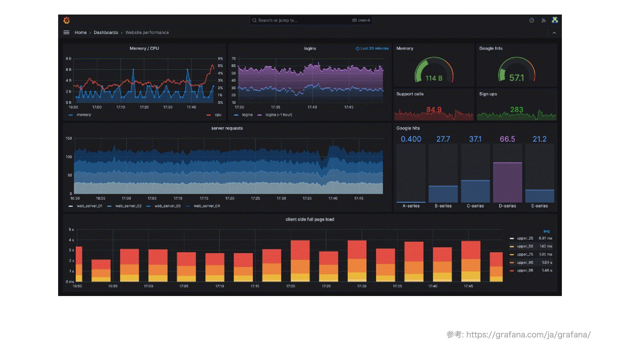Toggle the web_server_02 legend series
Viewport: 620px width, 349px height.
(128, 206)
